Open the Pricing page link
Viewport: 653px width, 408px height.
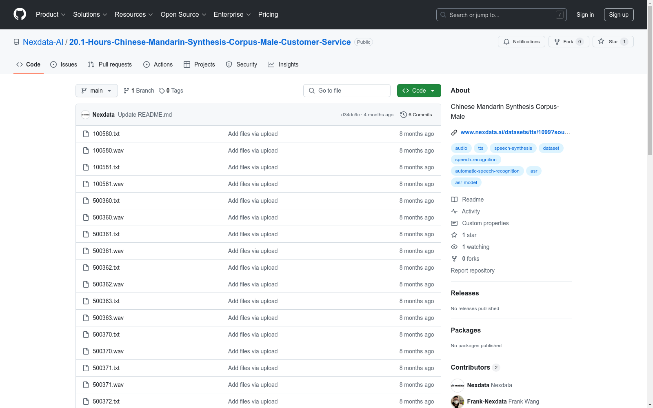point(268,15)
